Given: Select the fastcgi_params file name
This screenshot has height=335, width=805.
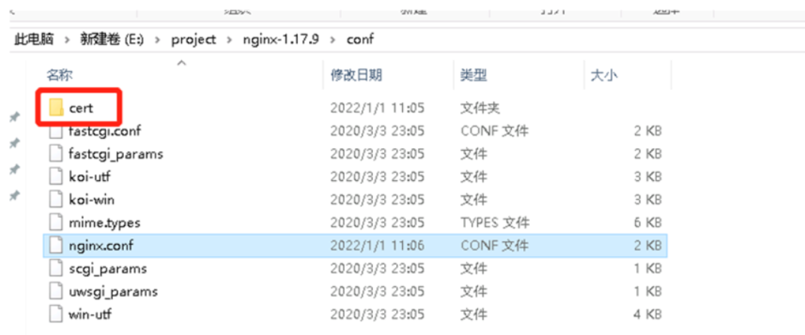Looking at the screenshot, I should 116,154.
